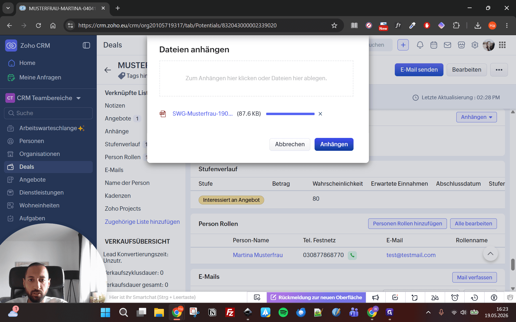516x322 pixels.
Task: Open Spotify from the taskbar
Action: pos(283,312)
